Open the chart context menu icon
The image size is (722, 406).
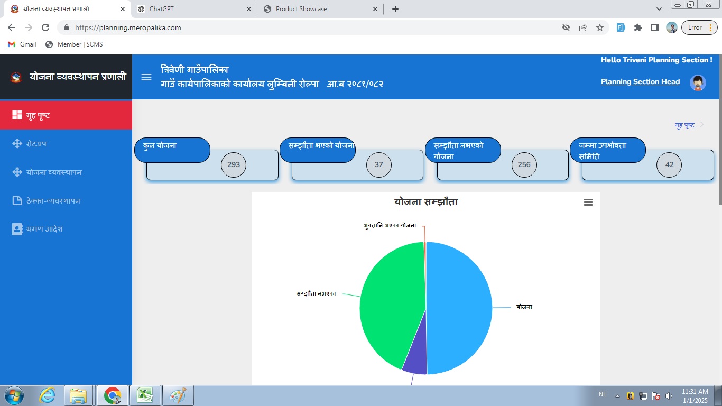[x=588, y=202]
